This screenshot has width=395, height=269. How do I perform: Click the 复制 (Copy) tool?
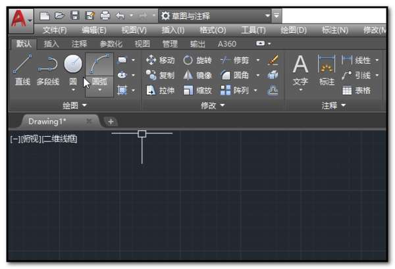[x=160, y=75]
